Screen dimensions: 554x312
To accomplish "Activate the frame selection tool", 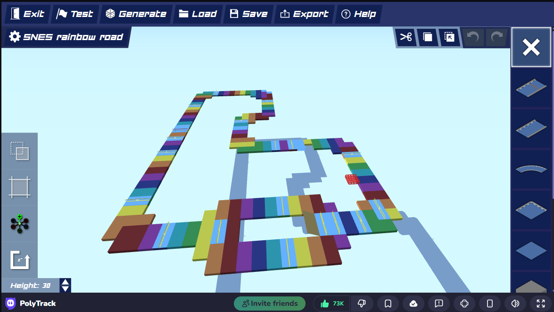I will pos(19,187).
